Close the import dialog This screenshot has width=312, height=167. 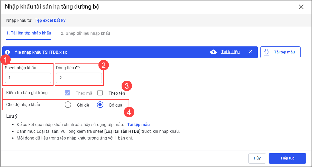click(x=301, y=7)
